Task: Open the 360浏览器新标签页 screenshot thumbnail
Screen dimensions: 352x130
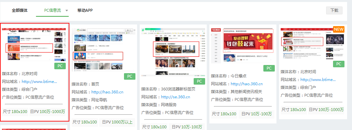Action: pos(173,52)
